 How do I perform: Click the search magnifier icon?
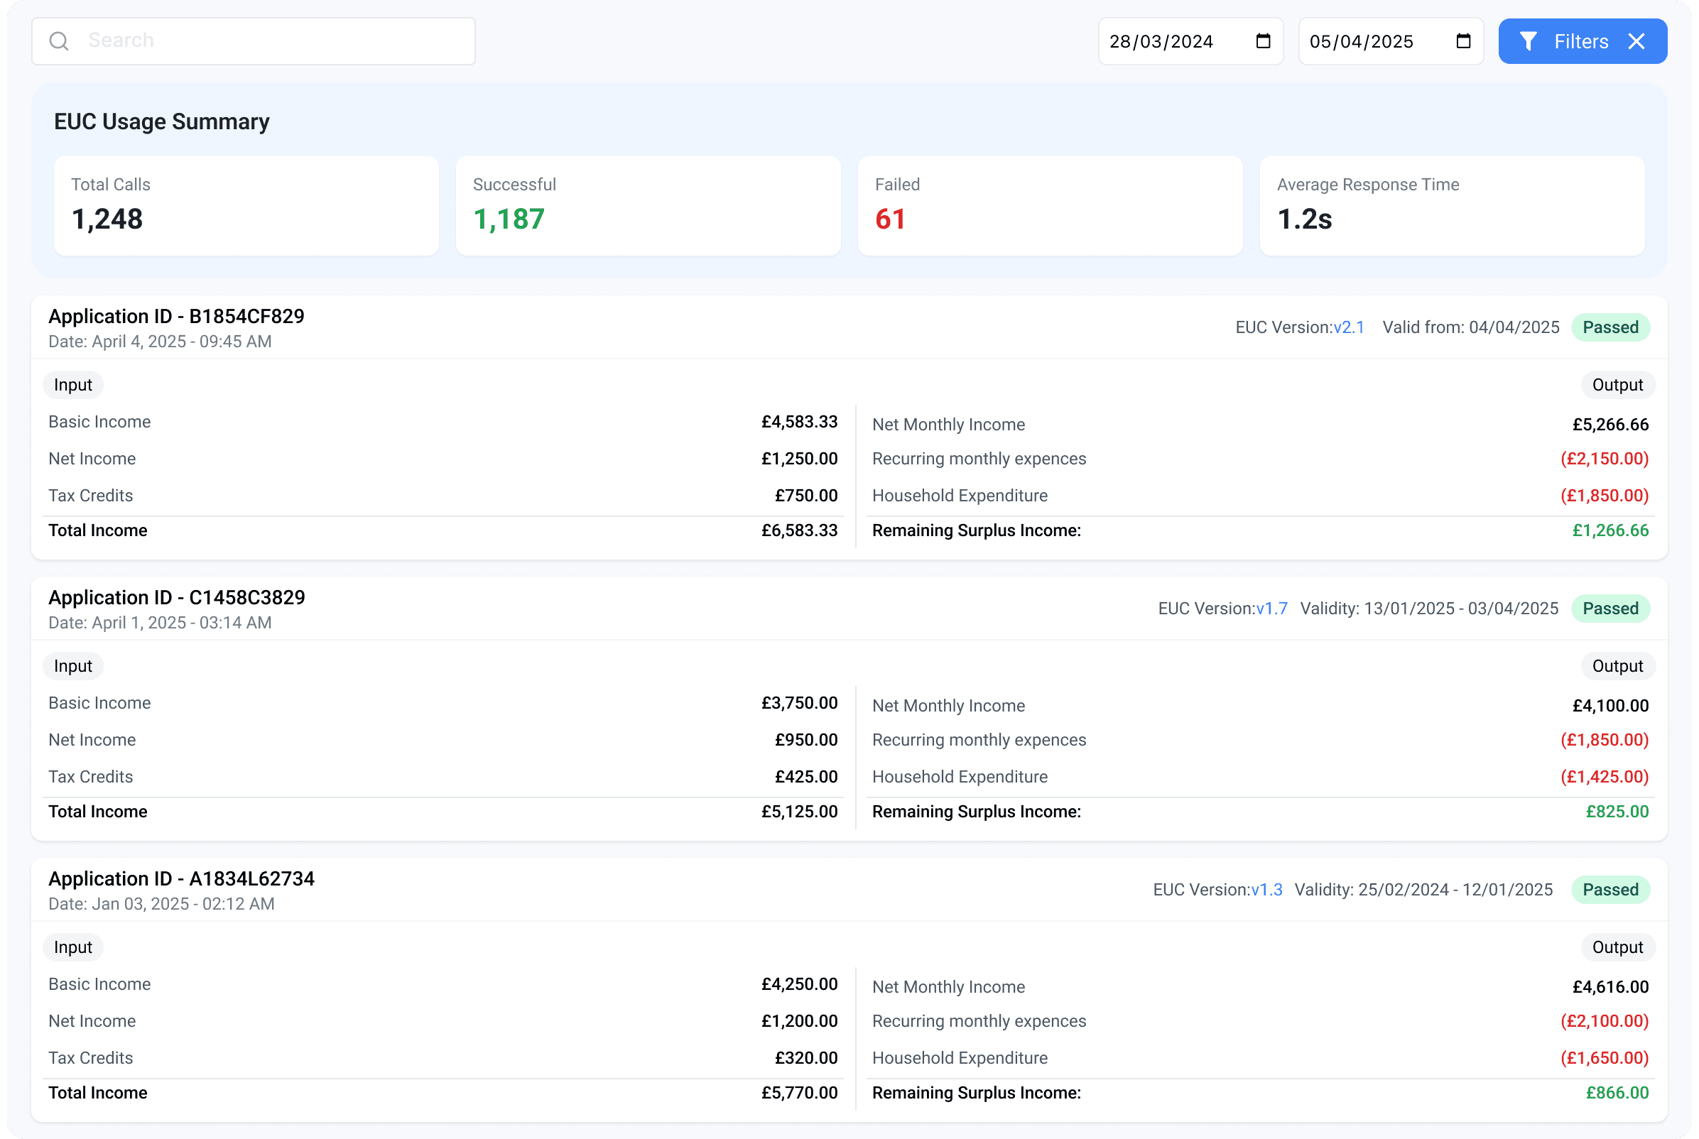click(59, 40)
